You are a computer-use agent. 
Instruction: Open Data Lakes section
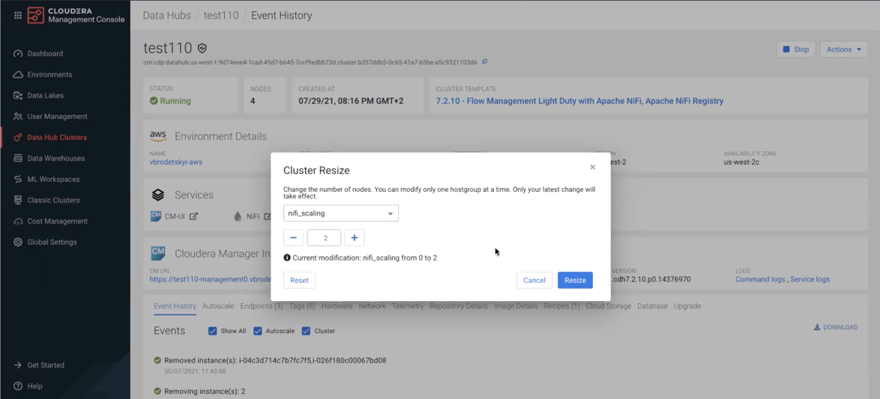[x=46, y=96]
